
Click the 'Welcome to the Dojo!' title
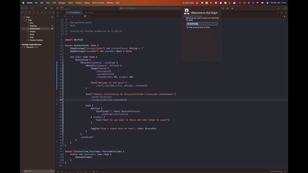pos(204,13)
